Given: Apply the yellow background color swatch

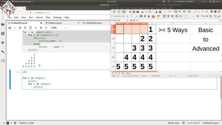Looking at the screenshot, I should 159,16.
